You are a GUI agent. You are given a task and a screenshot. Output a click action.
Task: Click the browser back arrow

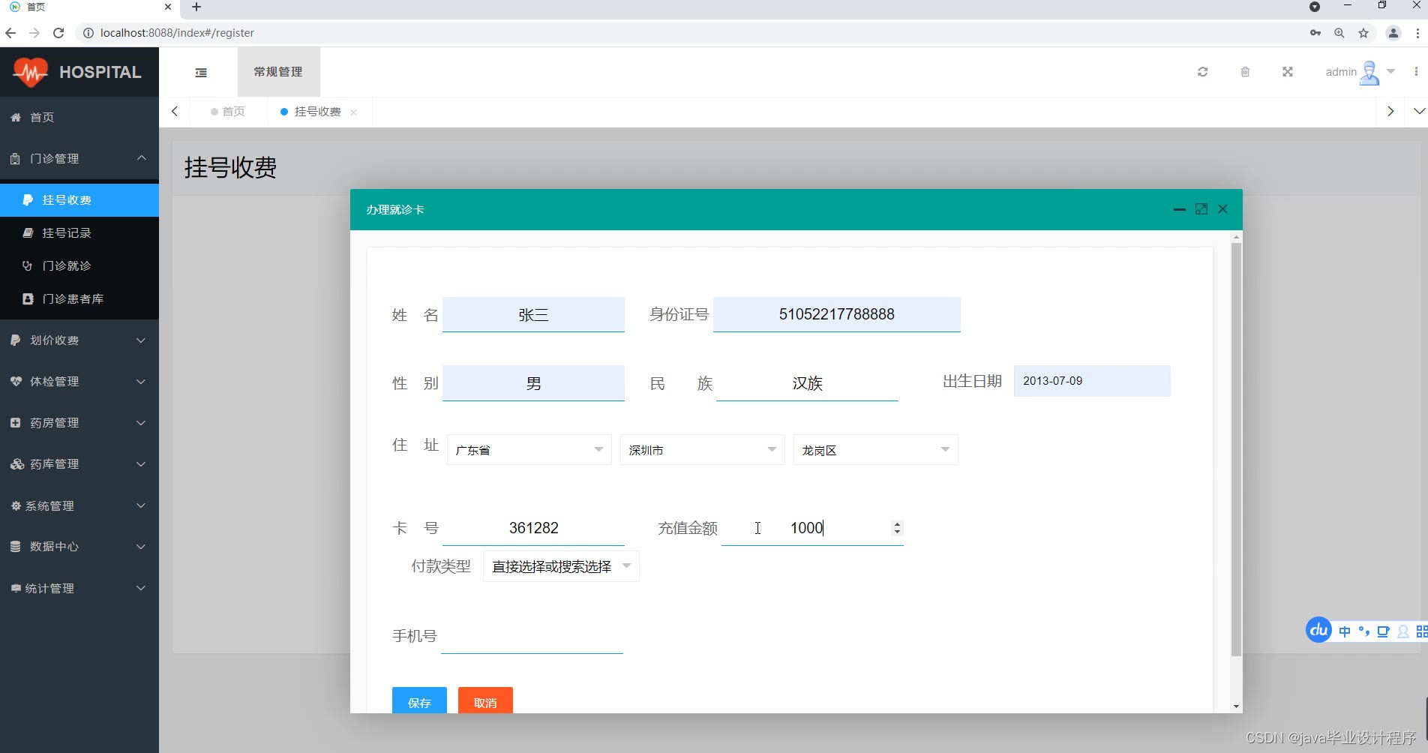(x=10, y=33)
